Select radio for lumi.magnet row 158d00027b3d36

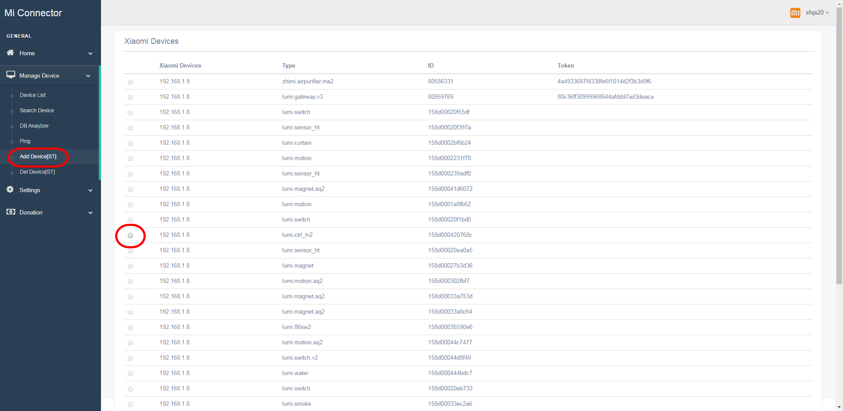[130, 266]
